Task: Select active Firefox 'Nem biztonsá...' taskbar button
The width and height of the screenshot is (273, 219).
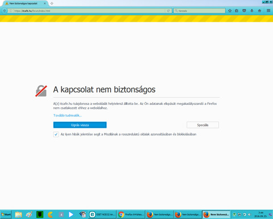Action: 216,214
